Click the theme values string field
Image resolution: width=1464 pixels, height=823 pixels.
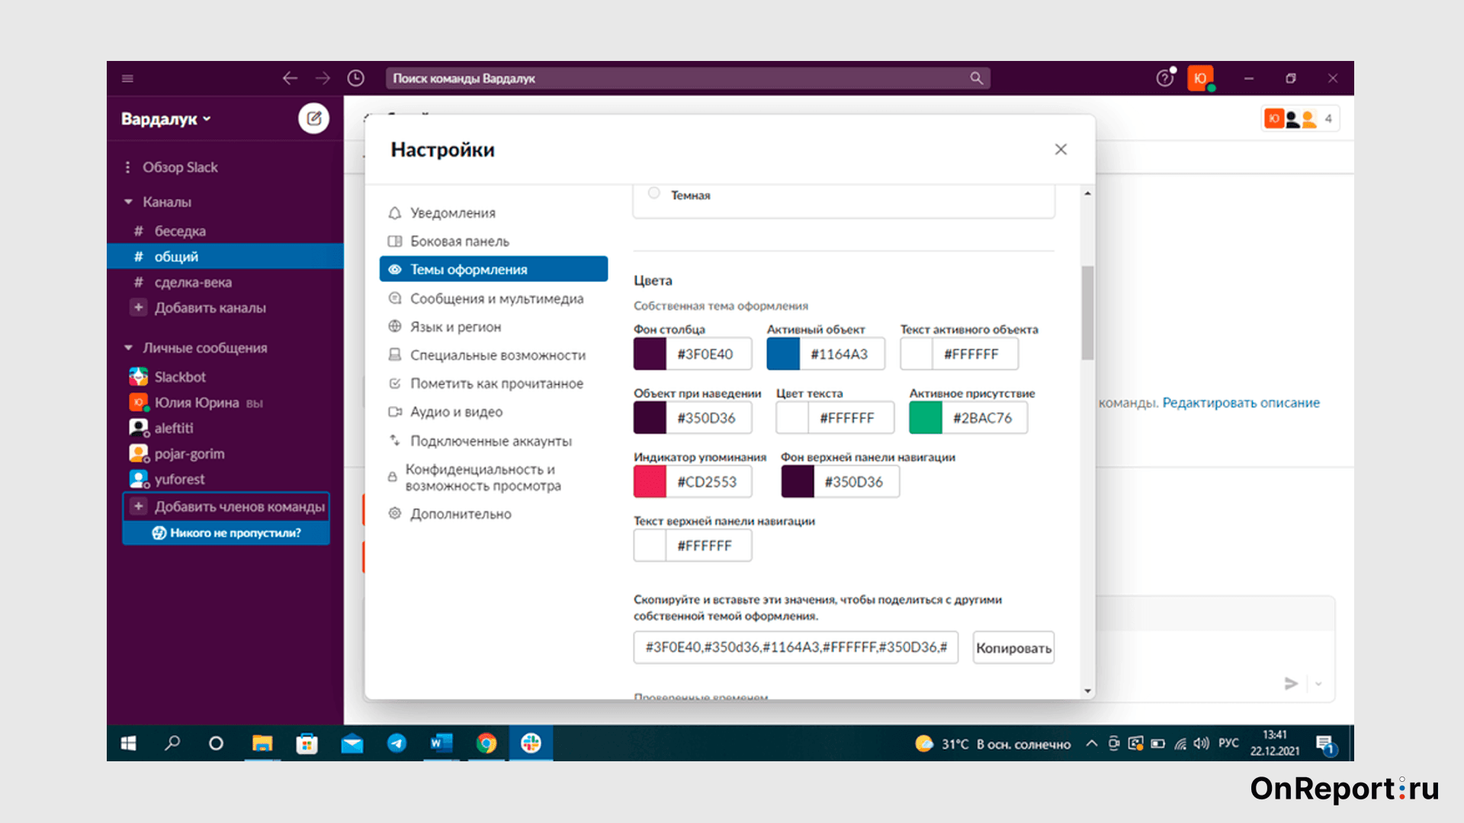(795, 648)
